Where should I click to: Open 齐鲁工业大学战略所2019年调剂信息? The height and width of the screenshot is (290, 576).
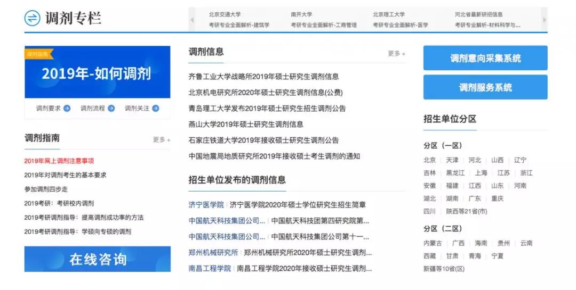pyautogui.click(x=263, y=77)
